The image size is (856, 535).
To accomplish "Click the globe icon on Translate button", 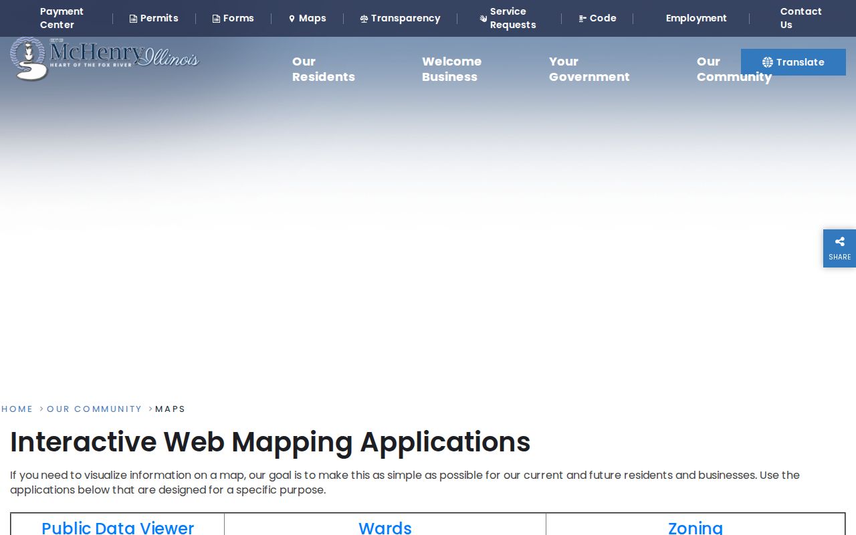I will (768, 62).
